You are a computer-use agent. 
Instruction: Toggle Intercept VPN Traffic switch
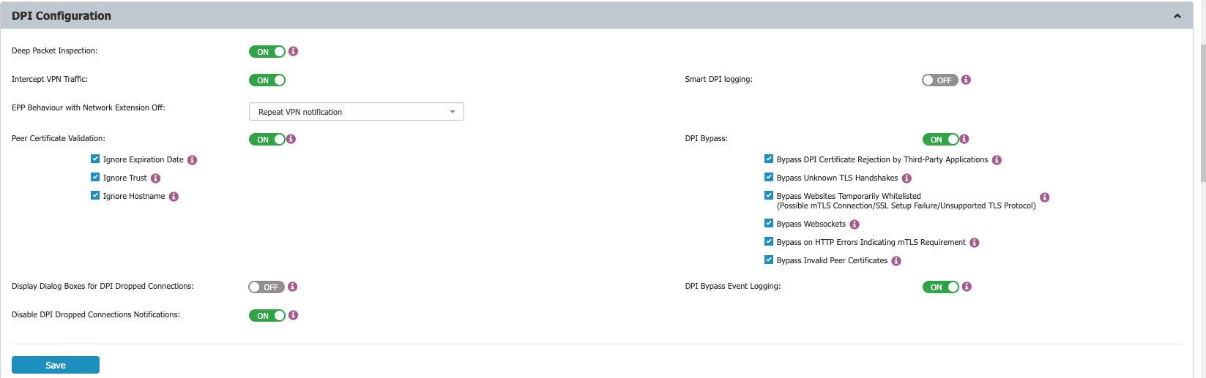pyautogui.click(x=267, y=80)
